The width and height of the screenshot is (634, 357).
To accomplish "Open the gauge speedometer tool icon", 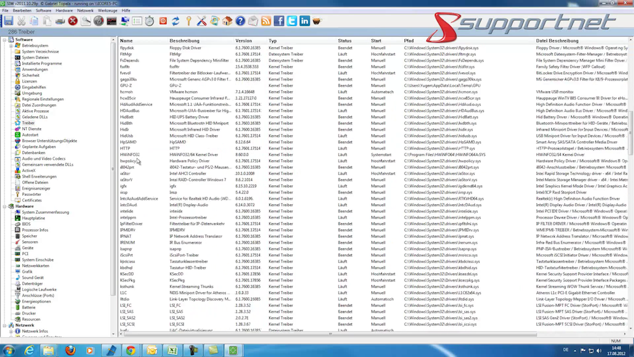I will [99, 21].
